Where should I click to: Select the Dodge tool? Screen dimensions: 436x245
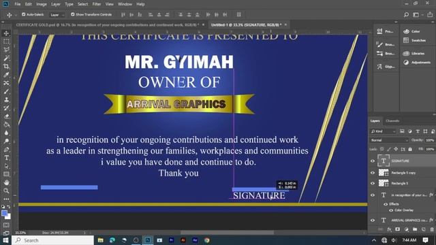(x=6, y=141)
